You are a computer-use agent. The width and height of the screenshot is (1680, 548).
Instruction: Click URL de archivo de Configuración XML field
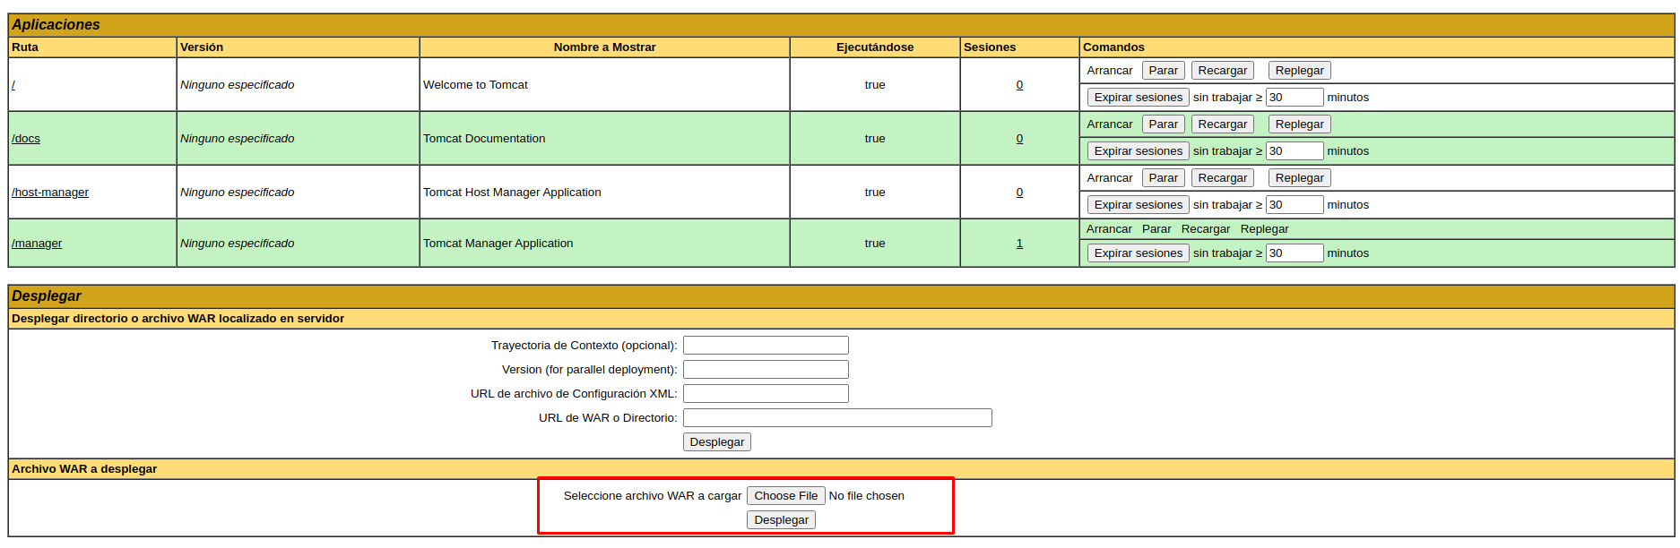click(766, 394)
